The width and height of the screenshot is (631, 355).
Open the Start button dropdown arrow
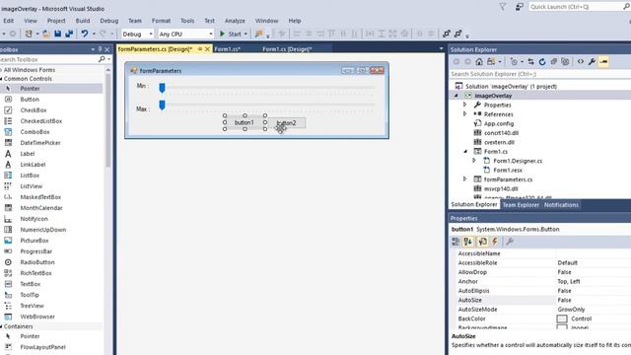[x=245, y=35]
